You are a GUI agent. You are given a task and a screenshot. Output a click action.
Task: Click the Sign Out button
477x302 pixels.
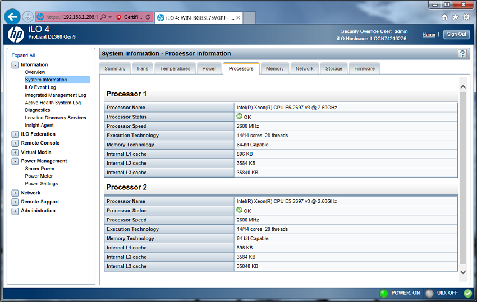[x=456, y=34]
